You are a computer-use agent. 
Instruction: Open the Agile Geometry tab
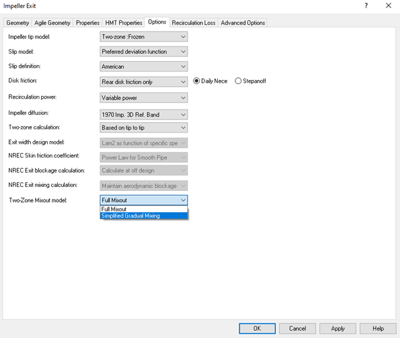tap(52, 22)
